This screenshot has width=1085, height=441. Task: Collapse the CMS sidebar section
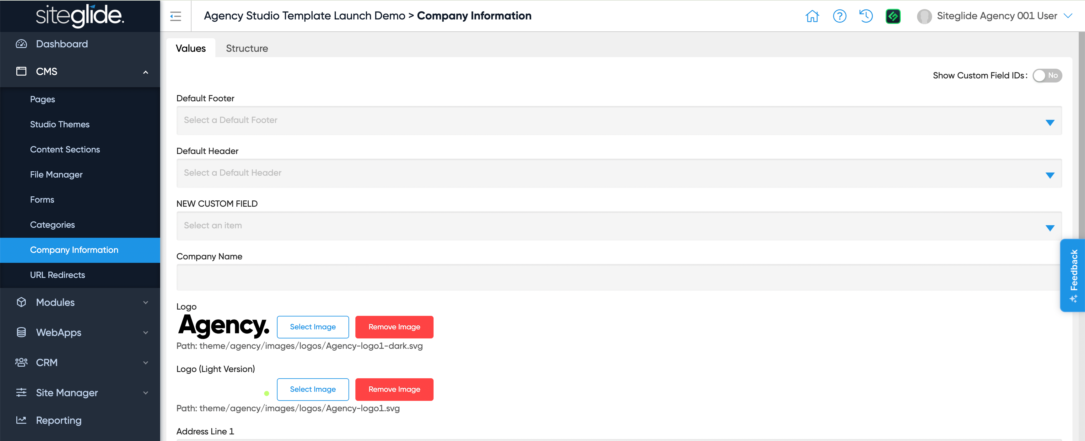[145, 72]
